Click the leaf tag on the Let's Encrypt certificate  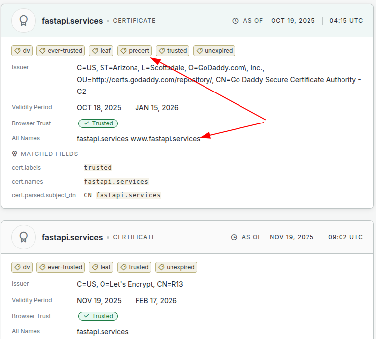point(101,267)
